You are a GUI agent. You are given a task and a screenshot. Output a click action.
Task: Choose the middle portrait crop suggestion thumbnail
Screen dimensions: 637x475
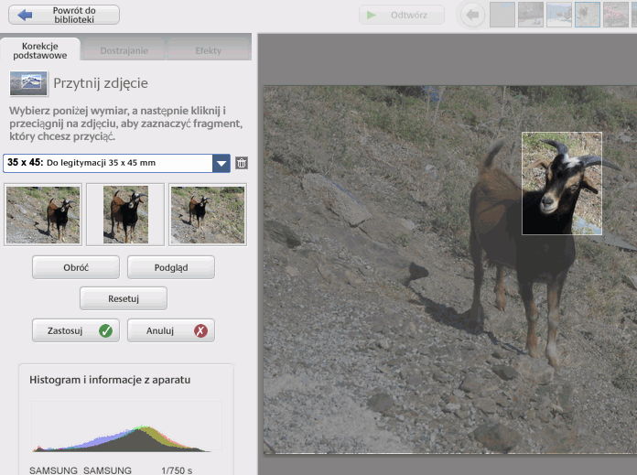pyautogui.click(x=125, y=215)
